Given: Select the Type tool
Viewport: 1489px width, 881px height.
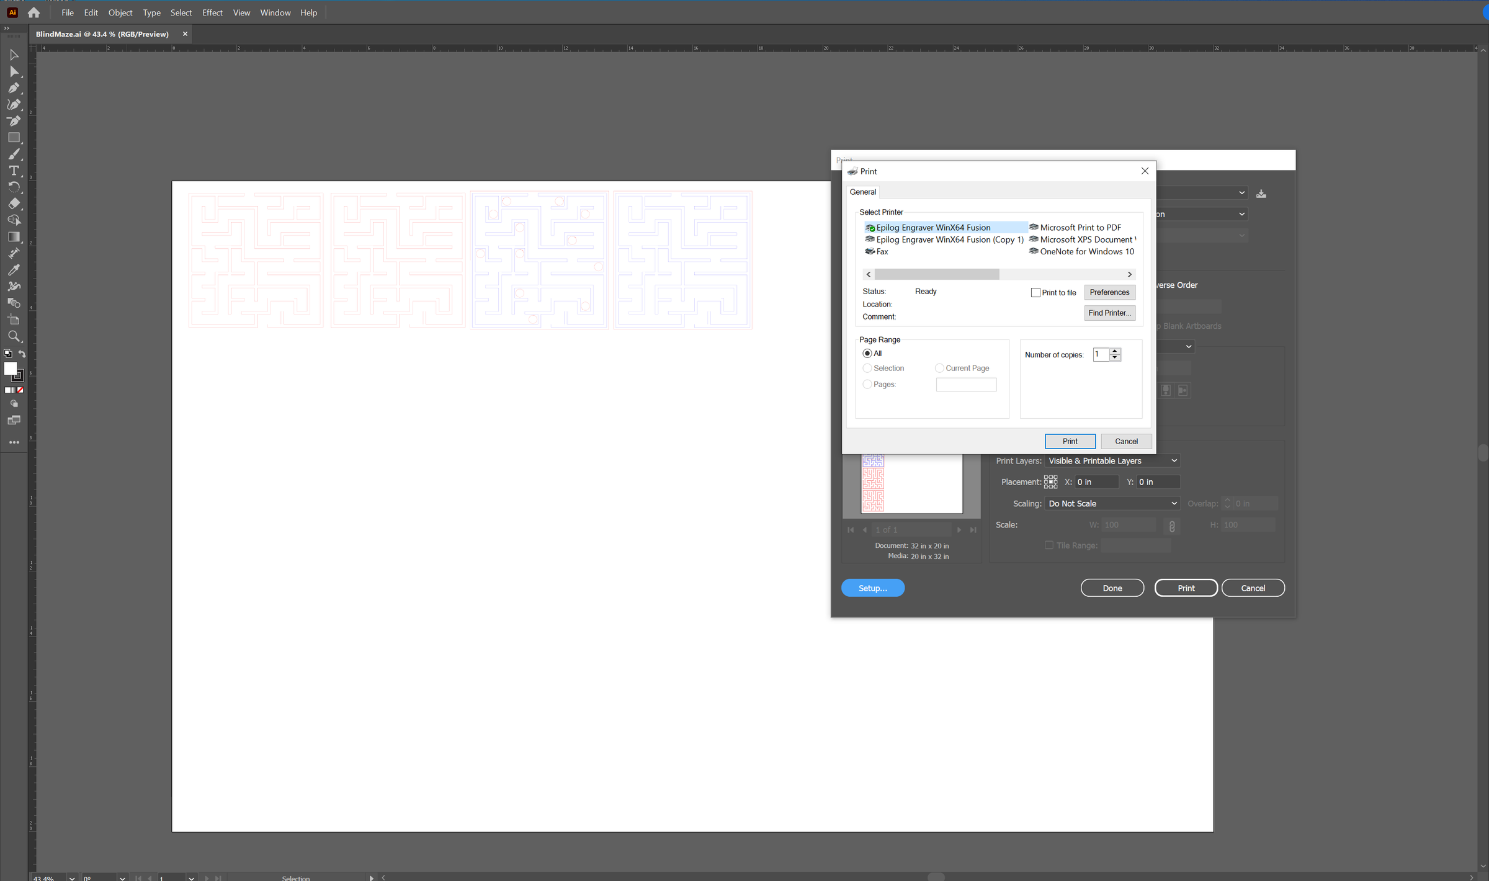Looking at the screenshot, I should pos(14,171).
